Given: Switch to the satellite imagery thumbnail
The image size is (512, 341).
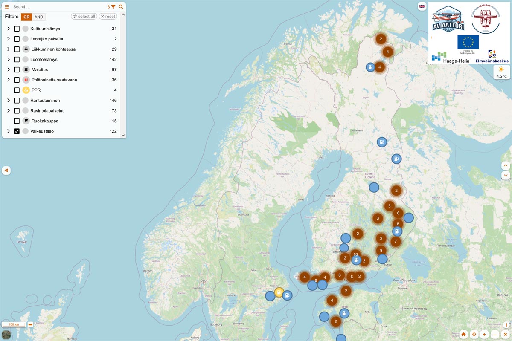Looking at the screenshot, I should point(6,335).
